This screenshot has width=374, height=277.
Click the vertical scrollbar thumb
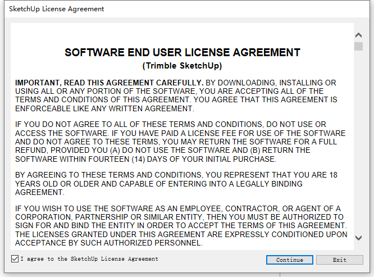tap(358, 46)
